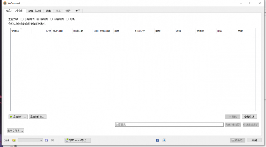The width and height of the screenshot is (266, 147).
Task: Sort by 宽度 column header
Action: point(246,31)
